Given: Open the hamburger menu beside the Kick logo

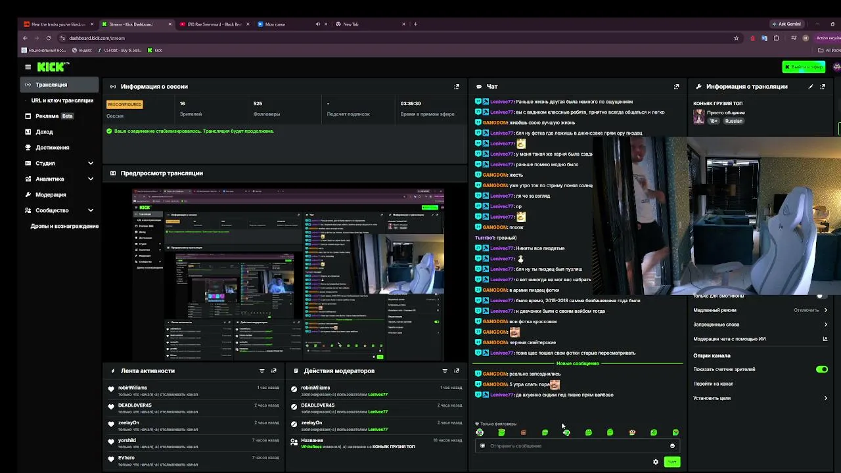Looking at the screenshot, I should point(28,67).
